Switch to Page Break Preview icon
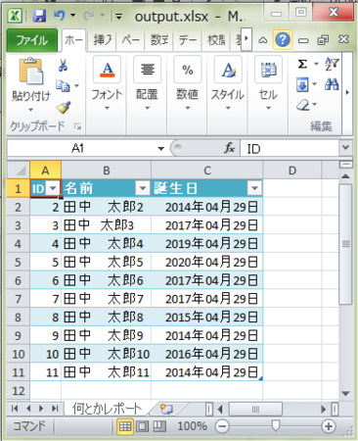The image size is (358, 441). (x=159, y=426)
